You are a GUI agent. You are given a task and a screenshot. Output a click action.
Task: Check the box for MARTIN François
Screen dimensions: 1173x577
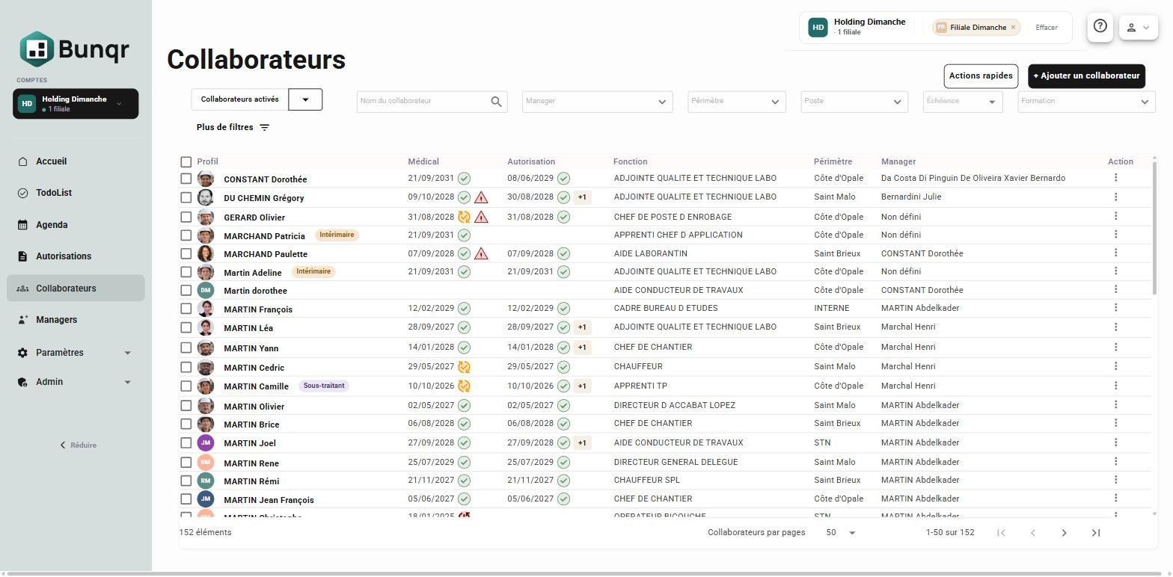186,309
